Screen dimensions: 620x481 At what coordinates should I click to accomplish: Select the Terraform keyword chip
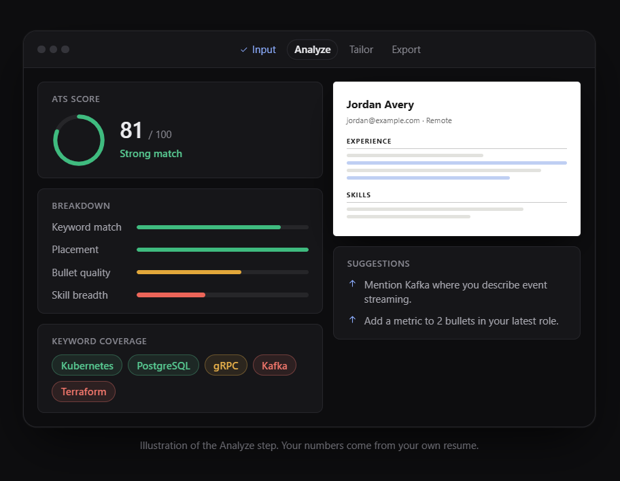[84, 392]
